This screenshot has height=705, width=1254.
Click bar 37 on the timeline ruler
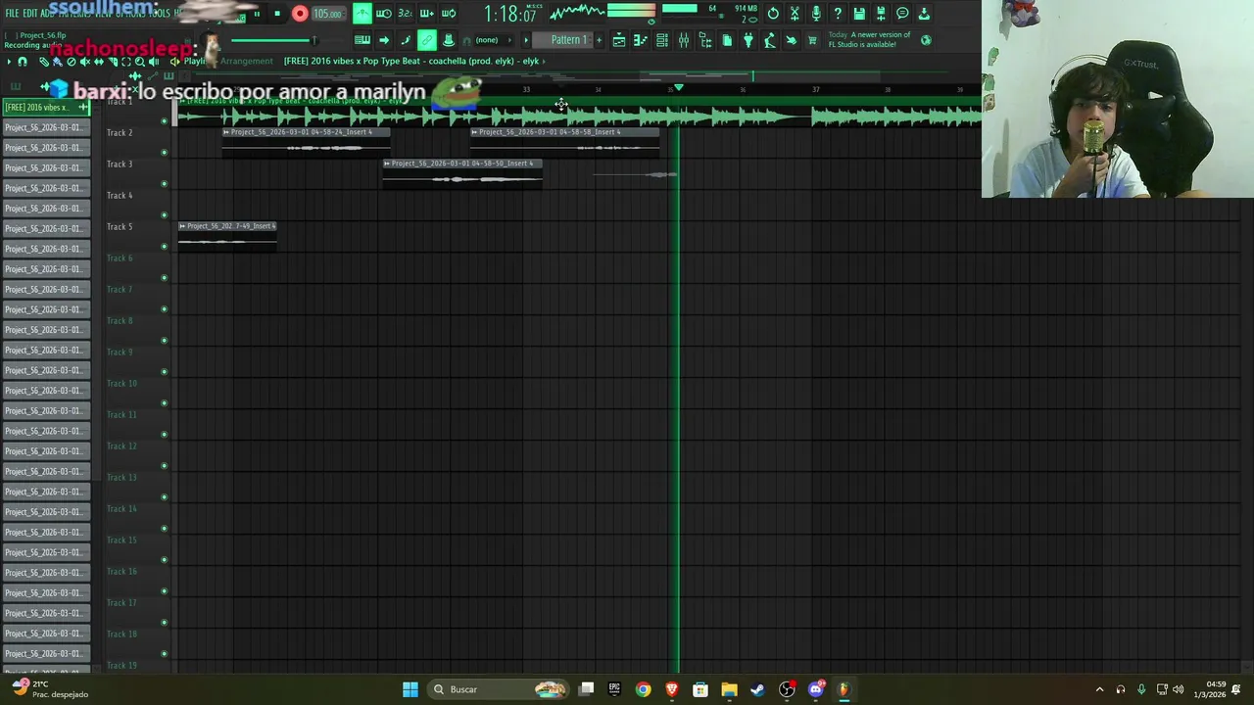click(x=815, y=90)
